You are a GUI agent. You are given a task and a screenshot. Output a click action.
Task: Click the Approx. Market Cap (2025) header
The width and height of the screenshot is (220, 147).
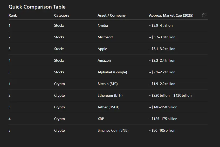tap(171, 16)
